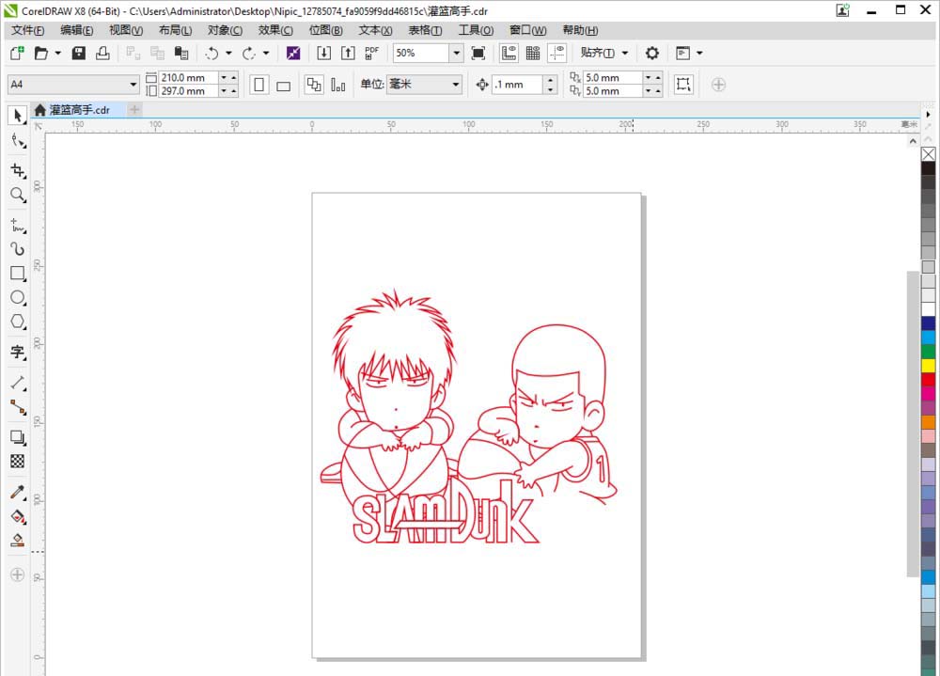
Task: Open the 编辑(E) menu
Action: pos(77,30)
